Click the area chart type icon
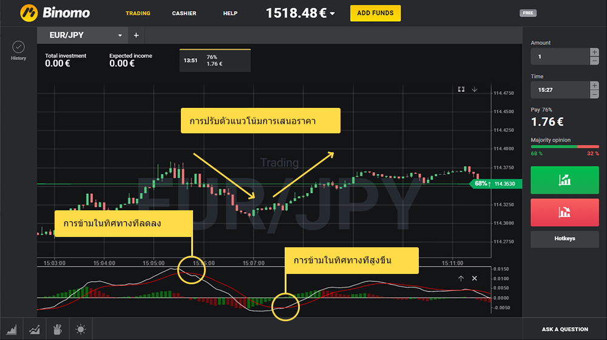Viewport: 607px width, 340px height. (12, 330)
